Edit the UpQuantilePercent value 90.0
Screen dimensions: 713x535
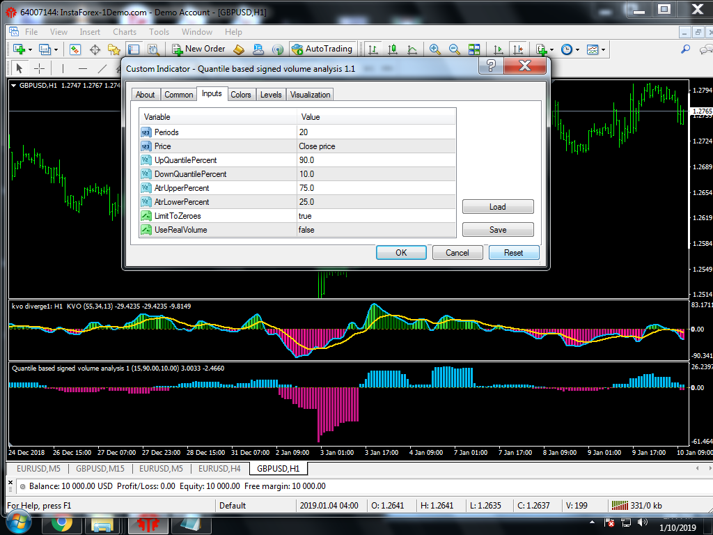pyautogui.click(x=376, y=160)
